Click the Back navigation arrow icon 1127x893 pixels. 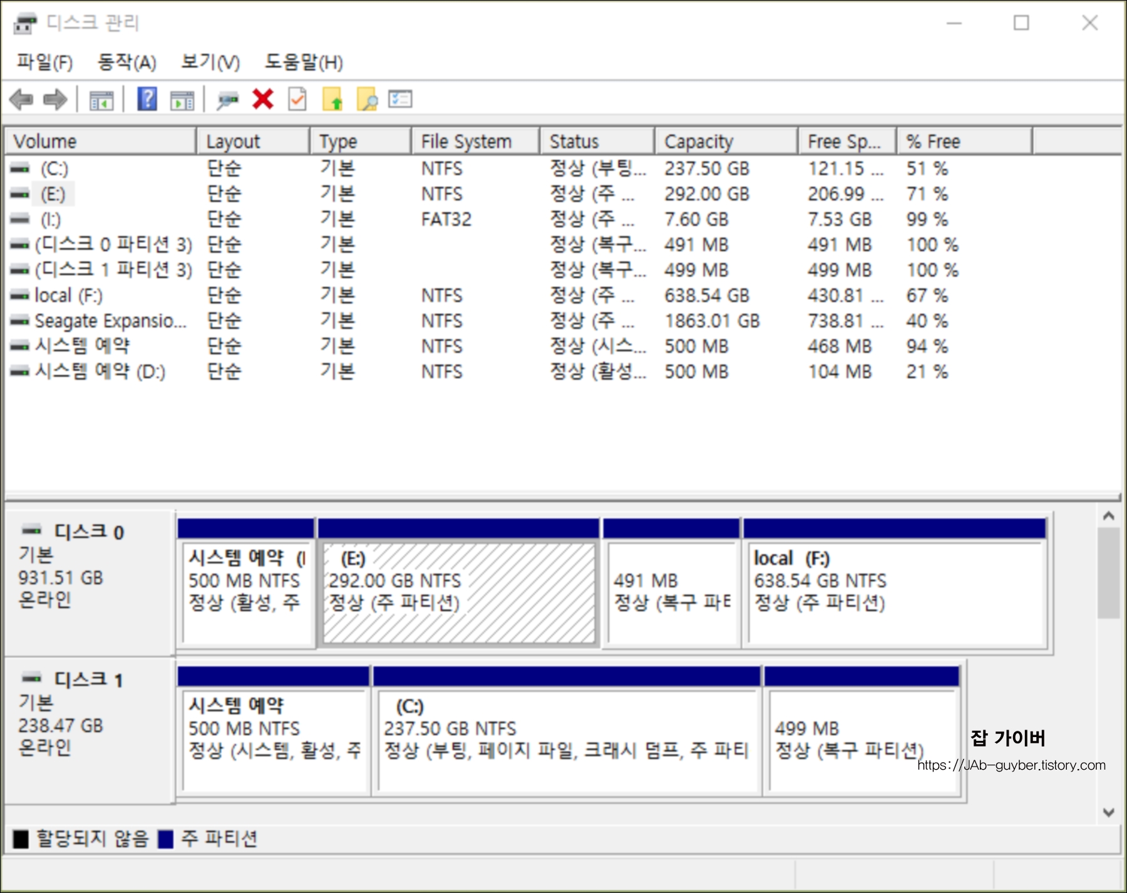tap(22, 99)
